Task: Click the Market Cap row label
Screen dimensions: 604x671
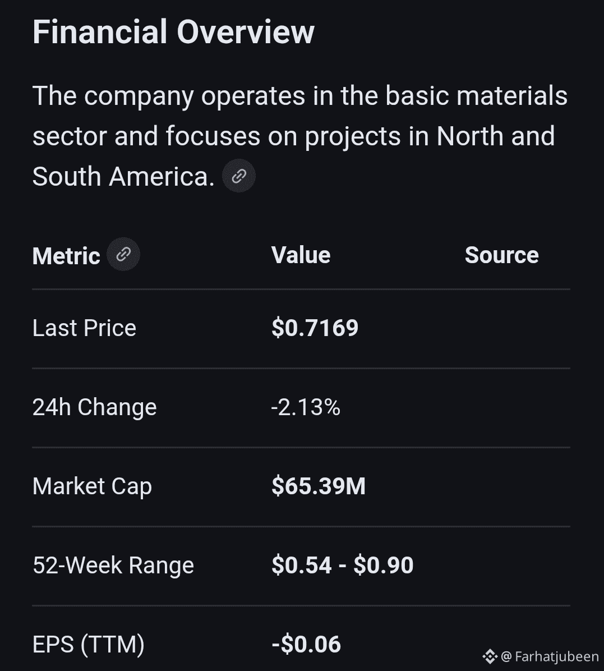Action: pos(92,486)
